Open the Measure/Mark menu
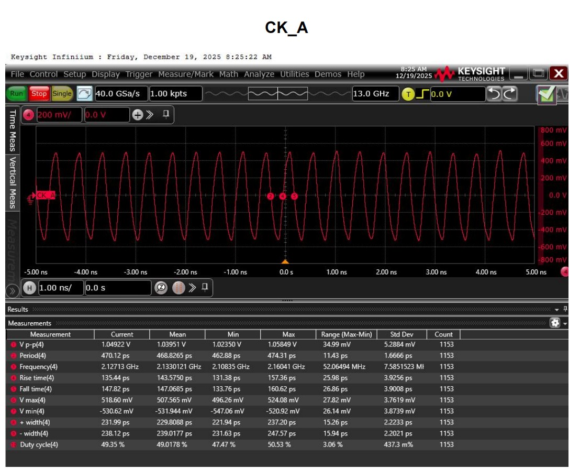This screenshot has width=580, height=469. tap(186, 74)
